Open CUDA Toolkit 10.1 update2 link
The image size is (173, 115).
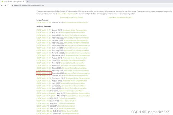click(x=47, y=93)
